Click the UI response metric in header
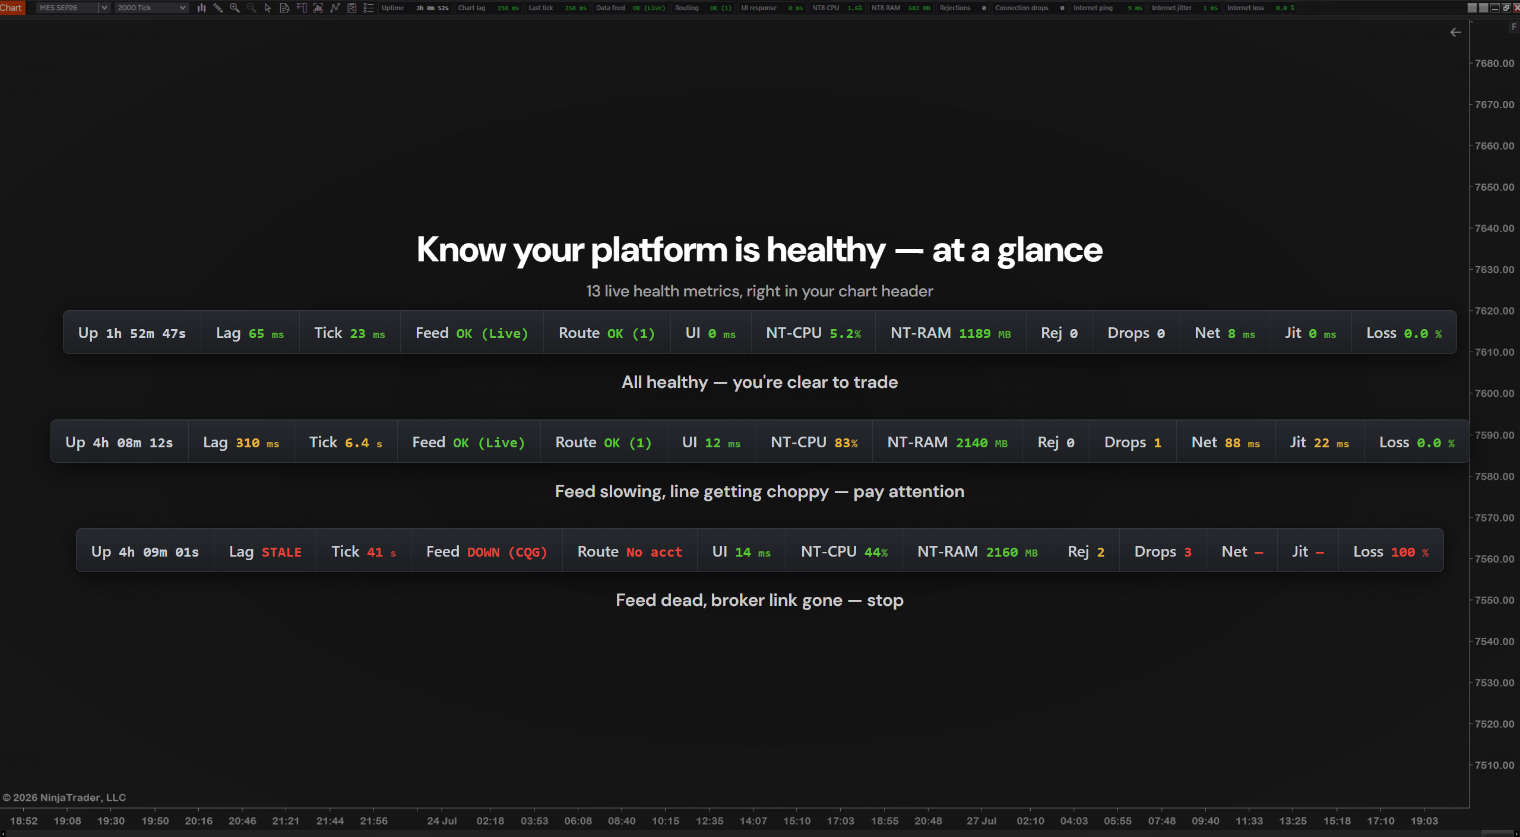 tap(772, 8)
